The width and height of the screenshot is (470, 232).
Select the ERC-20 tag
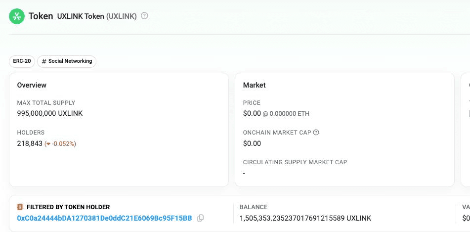click(x=22, y=61)
